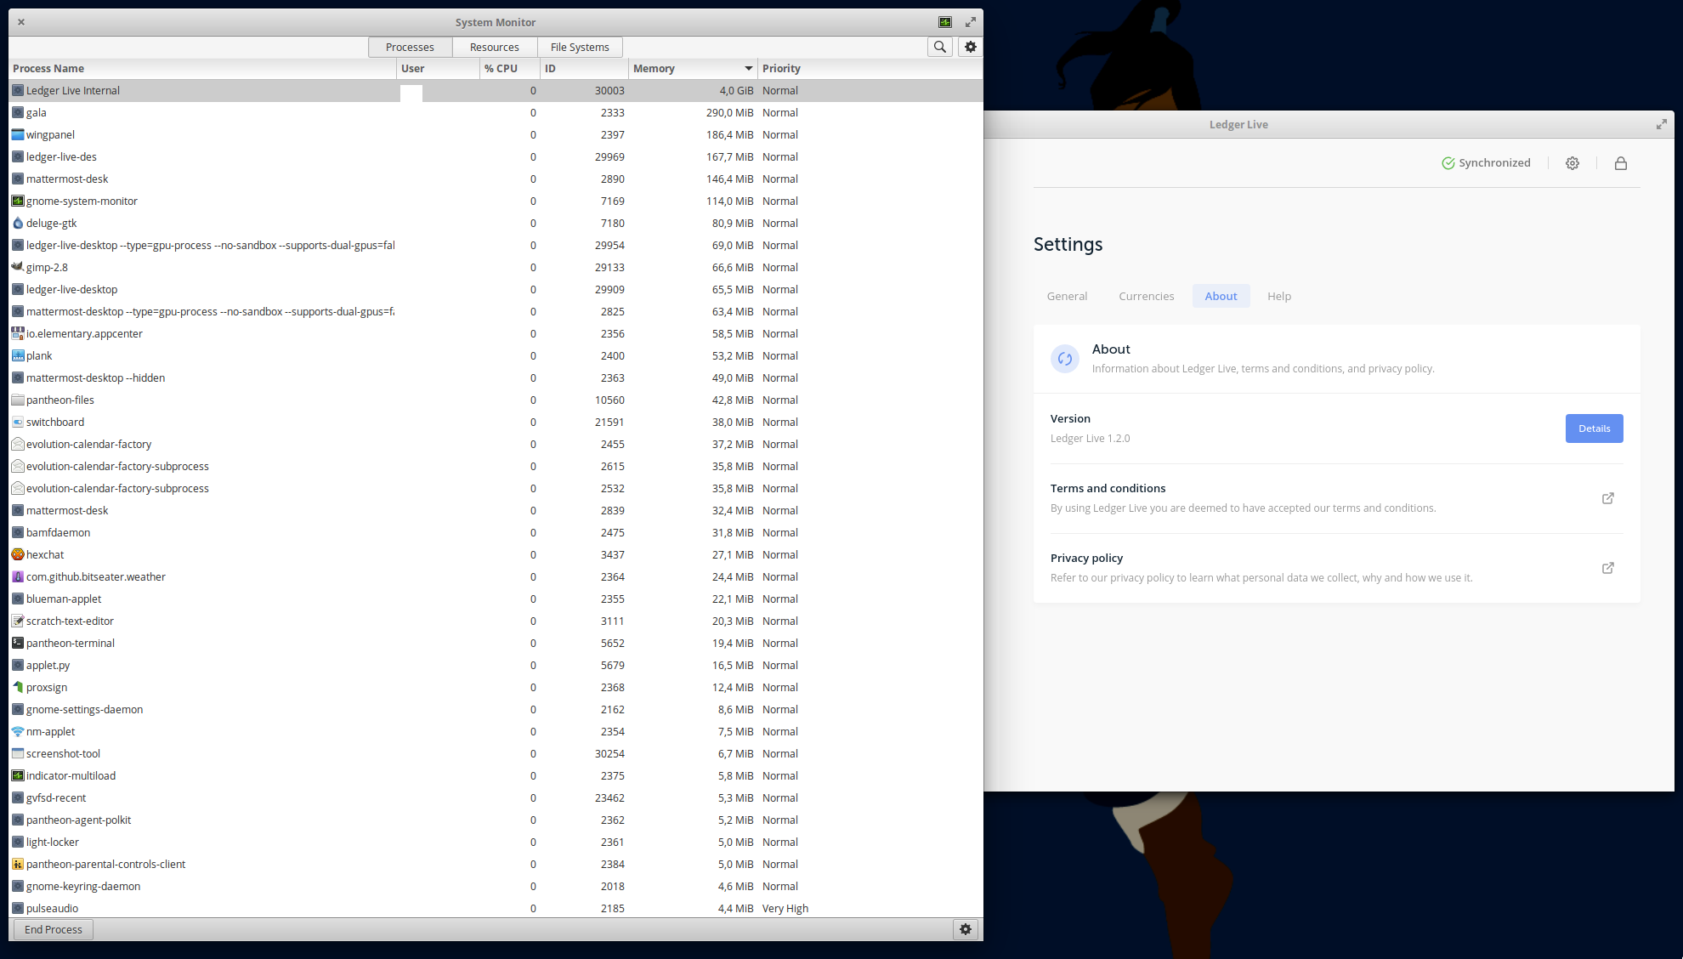Select the screenshot-tool process
This screenshot has height=959, width=1683.
pos(496,753)
